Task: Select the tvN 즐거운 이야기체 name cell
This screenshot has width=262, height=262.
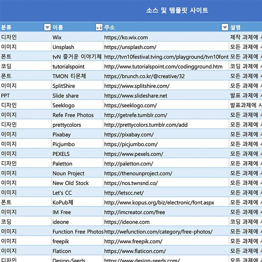Action: click(77, 56)
